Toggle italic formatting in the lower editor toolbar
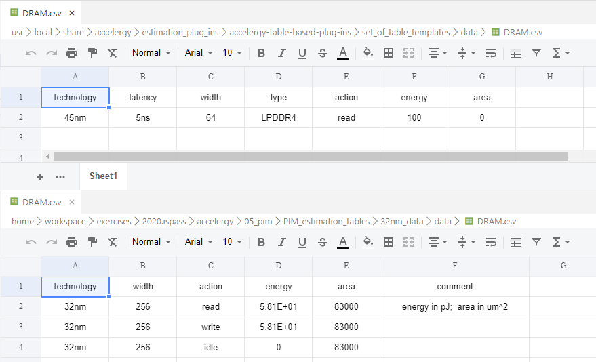596x362 pixels. (x=282, y=242)
